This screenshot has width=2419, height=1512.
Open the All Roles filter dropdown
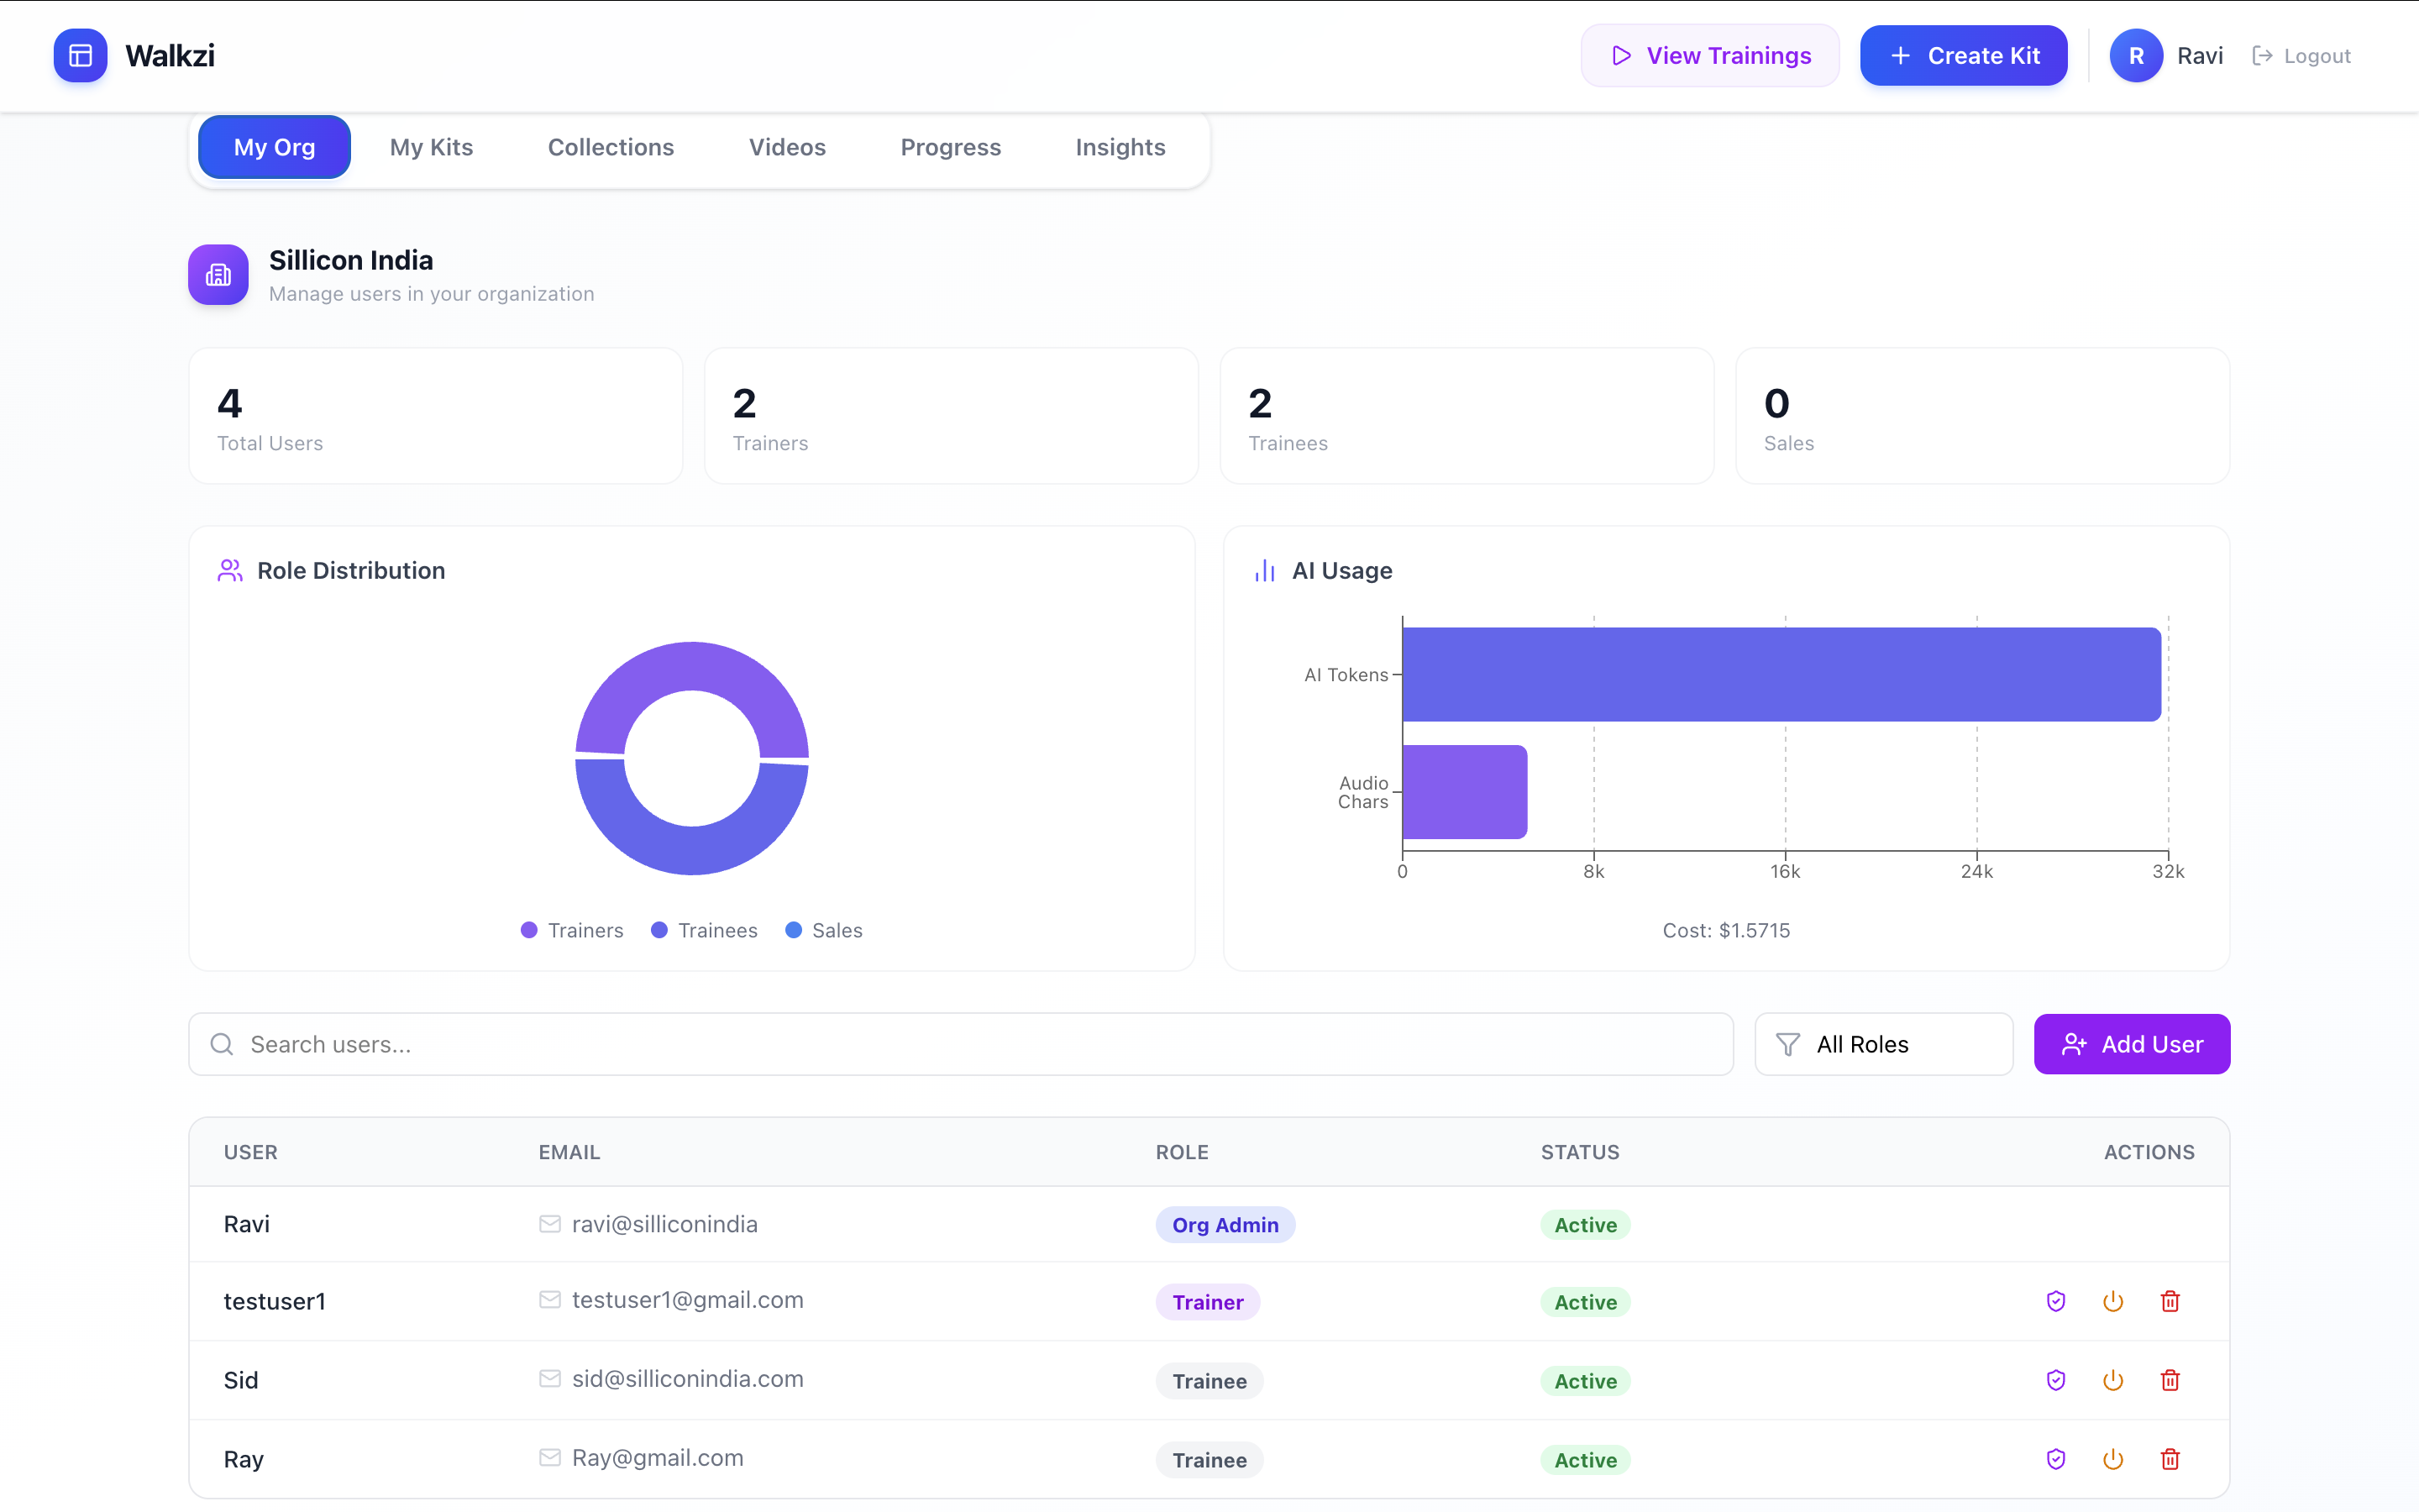point(1883,1044)
